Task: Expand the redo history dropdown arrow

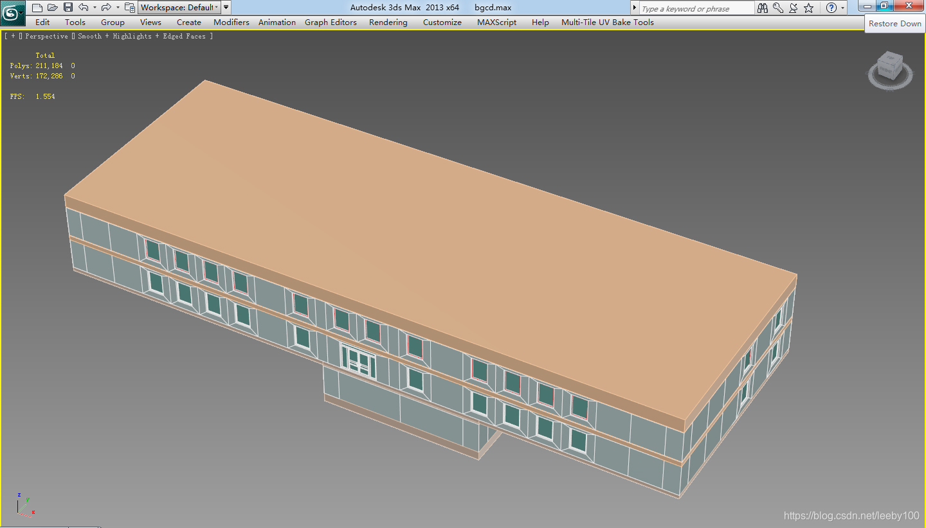Action: pos(118,8)
